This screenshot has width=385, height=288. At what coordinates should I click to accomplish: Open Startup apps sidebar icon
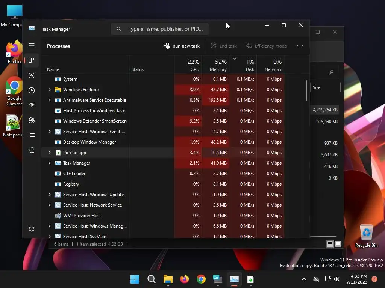(x=32, y=105)
